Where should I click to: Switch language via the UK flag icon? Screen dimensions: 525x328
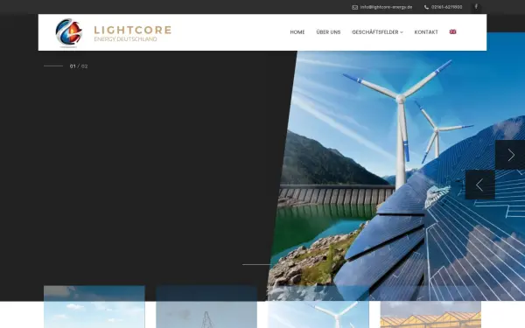(x=452, y=31)
